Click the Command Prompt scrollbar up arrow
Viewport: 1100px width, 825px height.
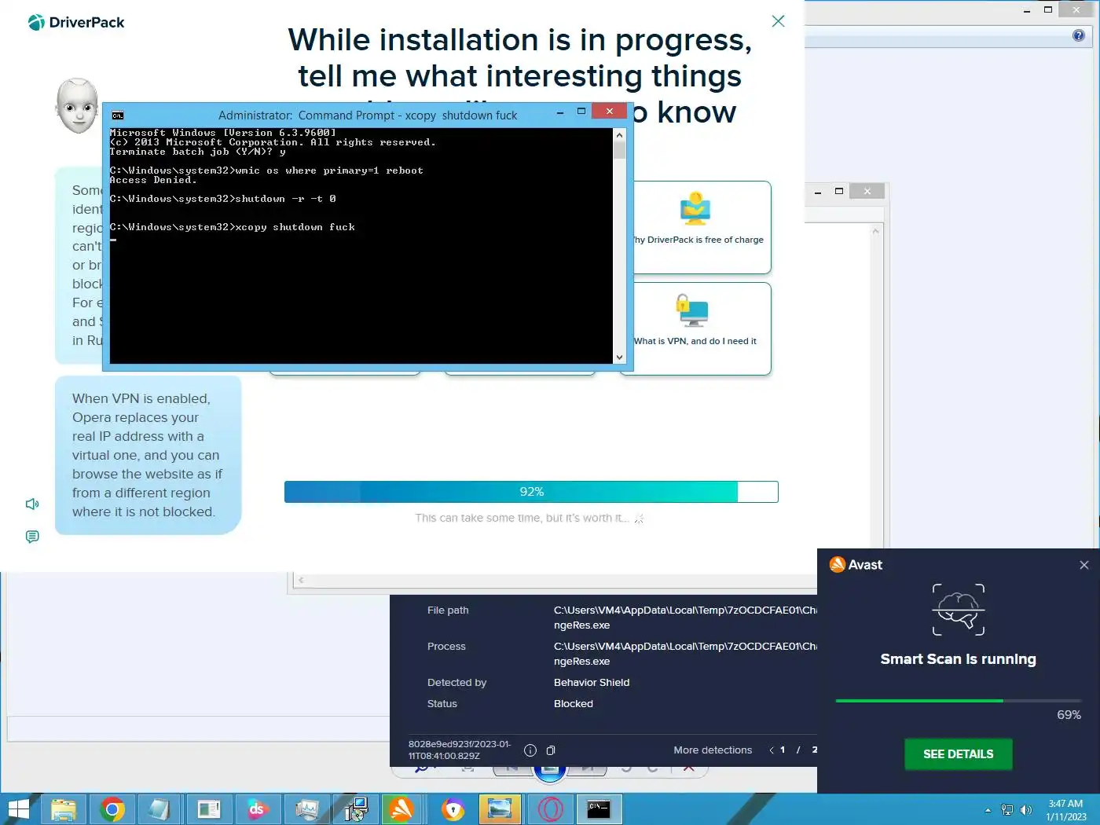click(619, 134)
